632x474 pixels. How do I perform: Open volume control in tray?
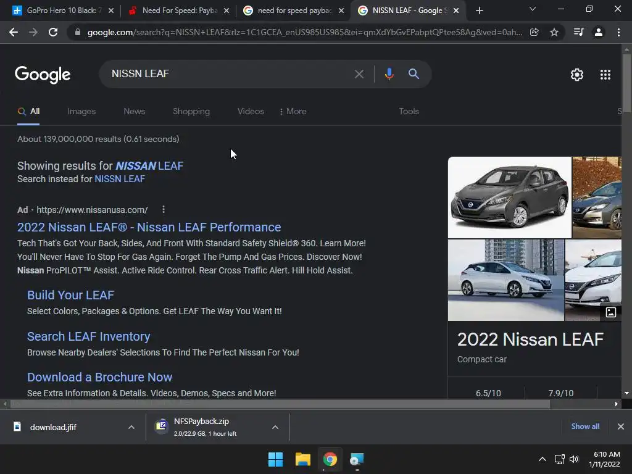[x=574, y=459]
